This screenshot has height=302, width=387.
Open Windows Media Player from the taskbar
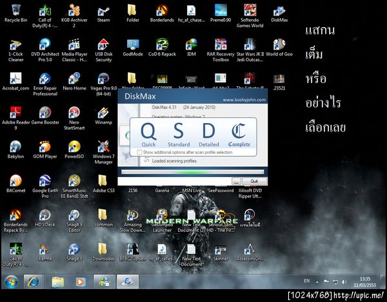point(80,282)
